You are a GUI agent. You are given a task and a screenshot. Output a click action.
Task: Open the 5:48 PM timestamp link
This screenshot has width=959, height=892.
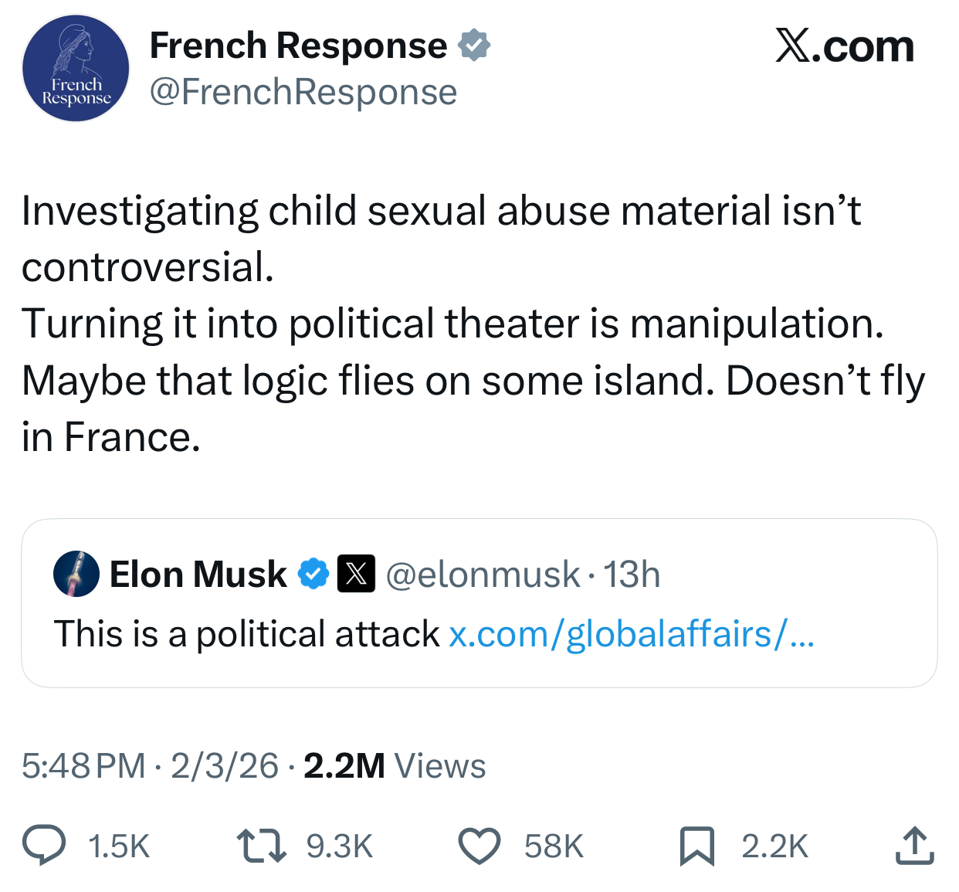coord(83,766)
